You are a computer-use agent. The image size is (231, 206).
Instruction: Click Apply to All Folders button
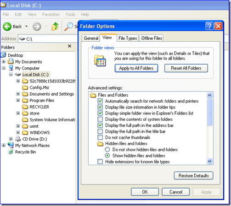click(x=136, y=68)
